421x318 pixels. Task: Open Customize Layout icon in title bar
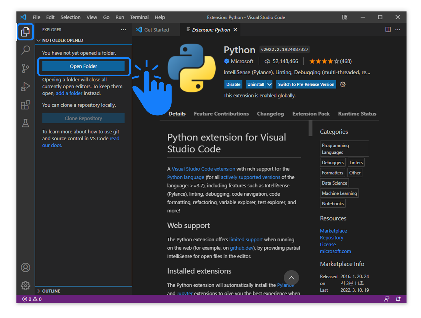click(345, 17)
